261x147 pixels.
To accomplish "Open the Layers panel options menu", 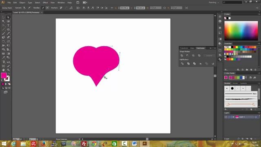I will 259,113.
